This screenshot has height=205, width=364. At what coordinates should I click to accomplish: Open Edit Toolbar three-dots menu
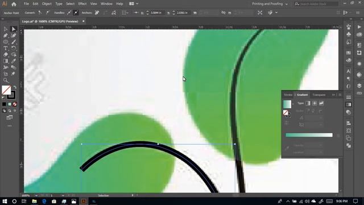tap(10, 126)
